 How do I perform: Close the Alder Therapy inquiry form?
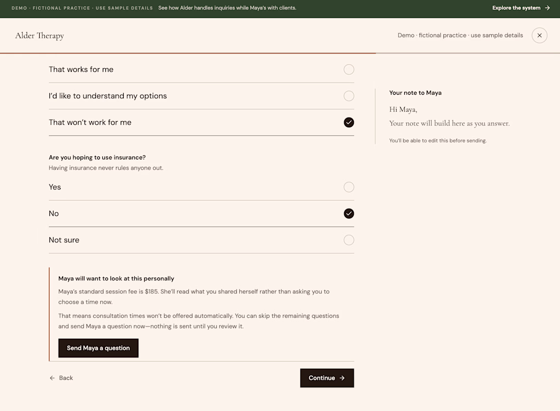(x=539, y=35)
